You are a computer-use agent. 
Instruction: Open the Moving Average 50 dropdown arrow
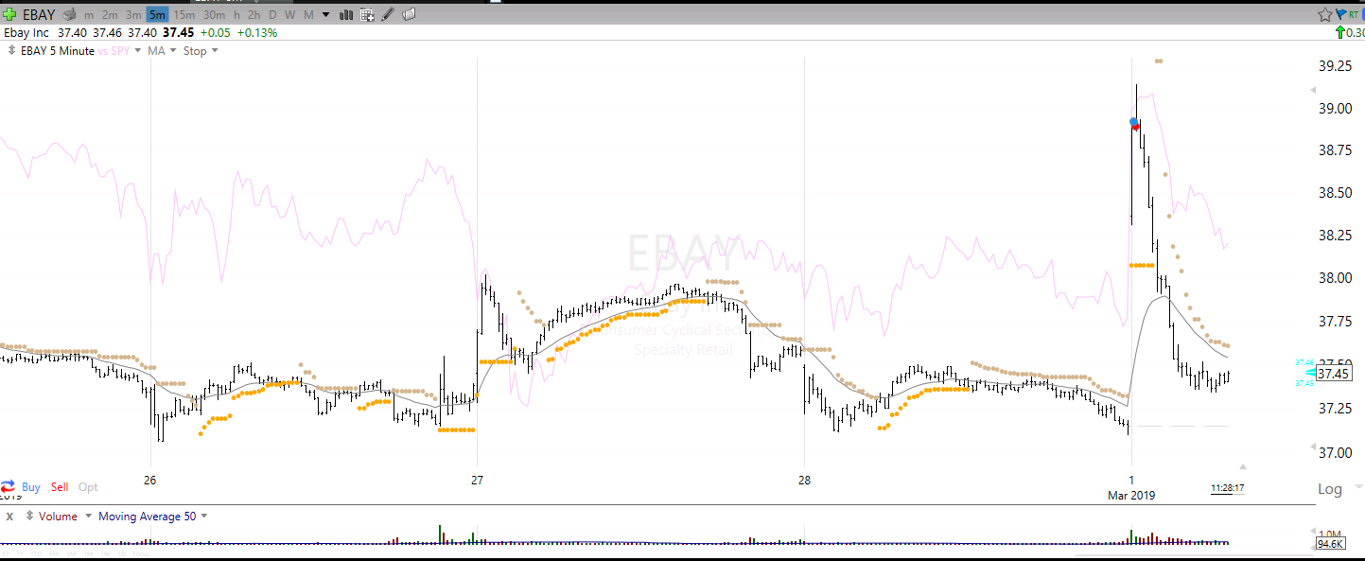tap(204, 517)
